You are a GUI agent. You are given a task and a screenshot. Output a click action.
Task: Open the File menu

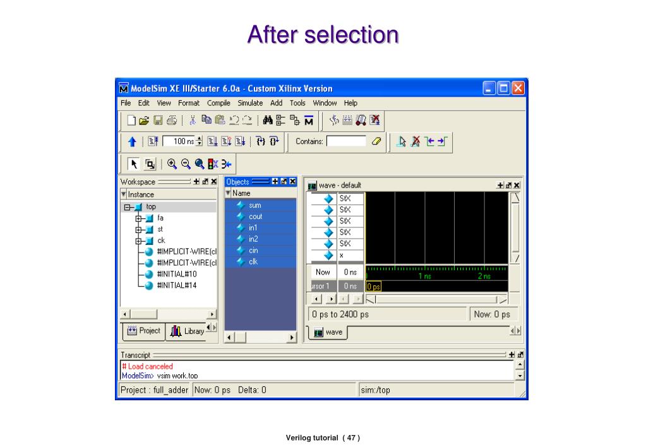126,103
